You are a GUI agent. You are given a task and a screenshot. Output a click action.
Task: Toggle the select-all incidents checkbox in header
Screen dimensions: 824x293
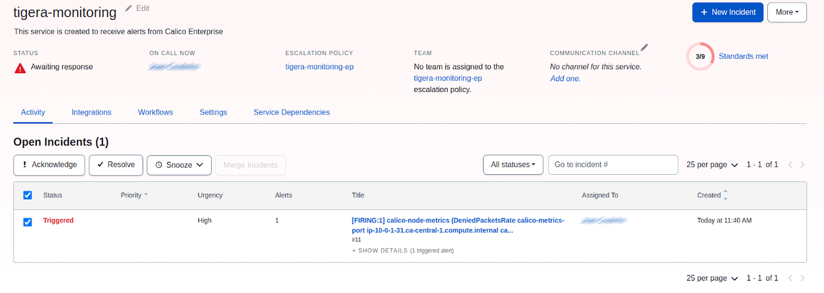coord(27,195)
